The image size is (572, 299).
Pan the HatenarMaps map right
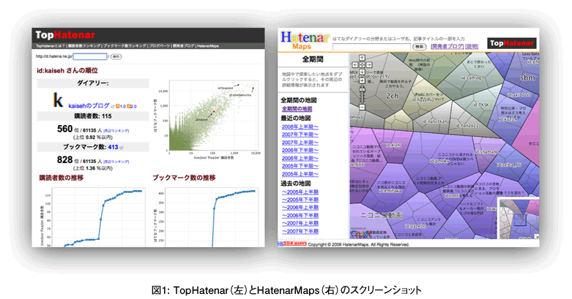[x=369, y=64]
